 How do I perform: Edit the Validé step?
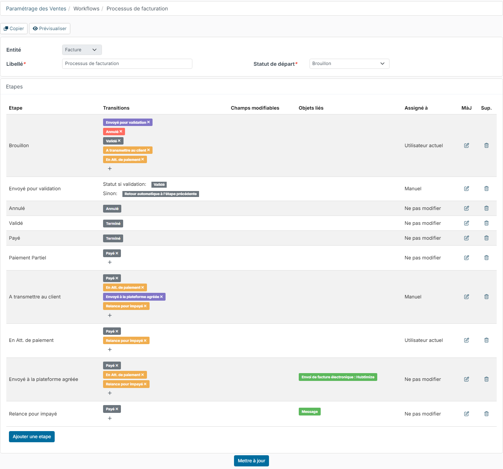[x=466, y=223]
